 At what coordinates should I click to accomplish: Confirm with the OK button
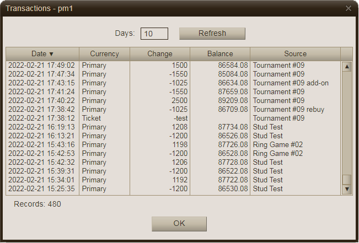pos(179,224)
